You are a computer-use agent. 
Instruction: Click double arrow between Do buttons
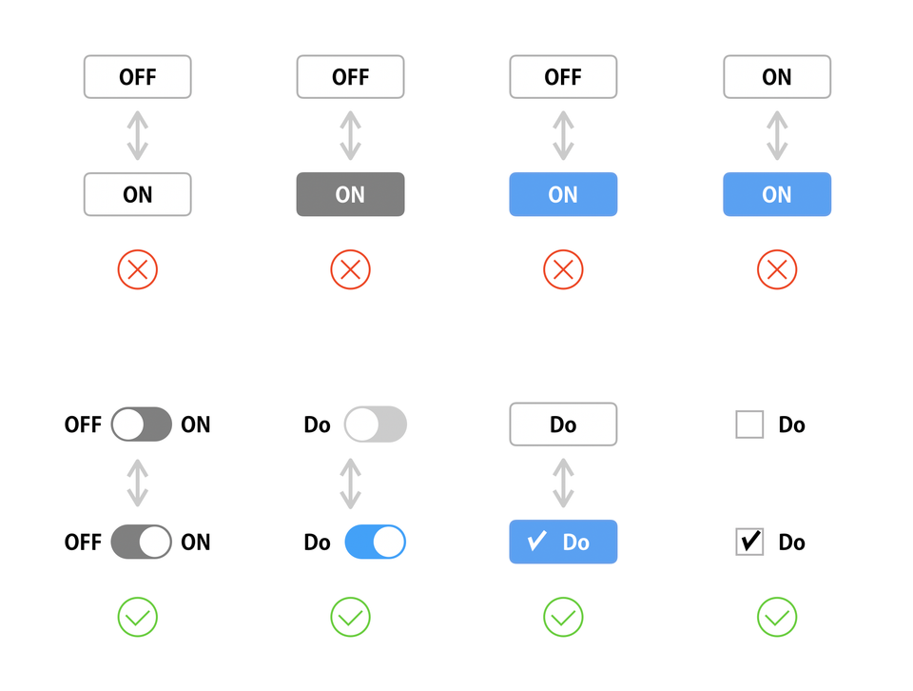click(x=563, y=483)
